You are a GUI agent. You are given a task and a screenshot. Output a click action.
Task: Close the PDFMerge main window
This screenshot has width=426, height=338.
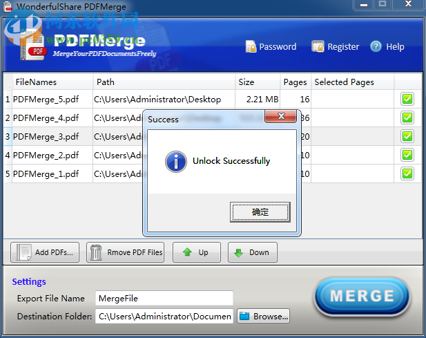point(408,4)
